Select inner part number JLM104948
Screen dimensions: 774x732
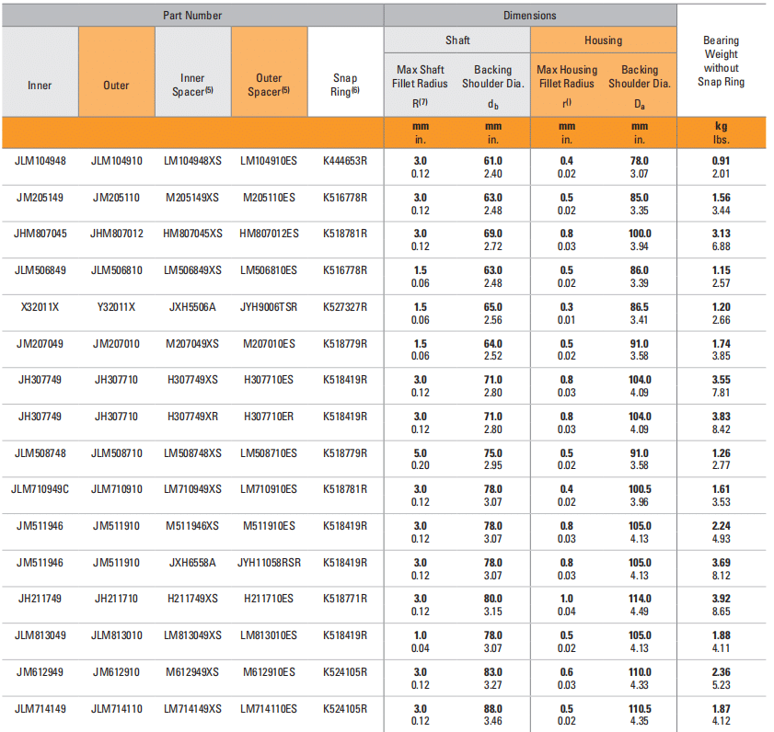tap(40, 161)
